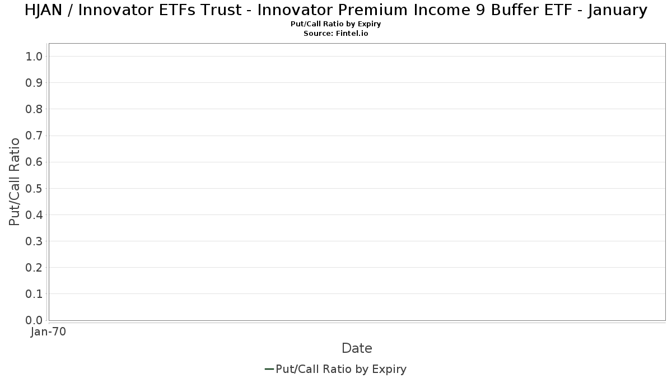Image resolution: width=672 pixels, height=378 pixels.
Task: Click the chart title starting with HJAN
Action: tap(336, 10)
